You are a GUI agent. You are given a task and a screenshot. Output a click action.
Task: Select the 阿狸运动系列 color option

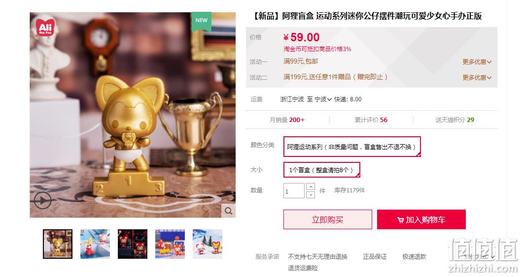(x=352, y=147)
